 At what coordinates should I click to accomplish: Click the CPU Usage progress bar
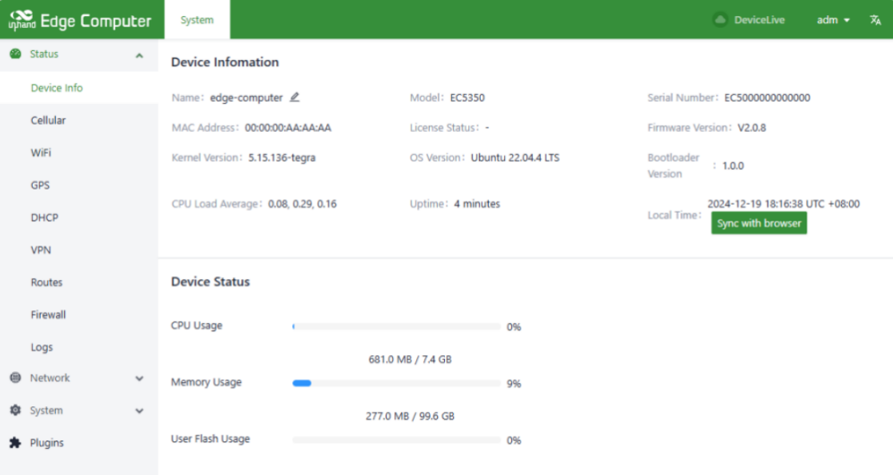coord(396,327)
